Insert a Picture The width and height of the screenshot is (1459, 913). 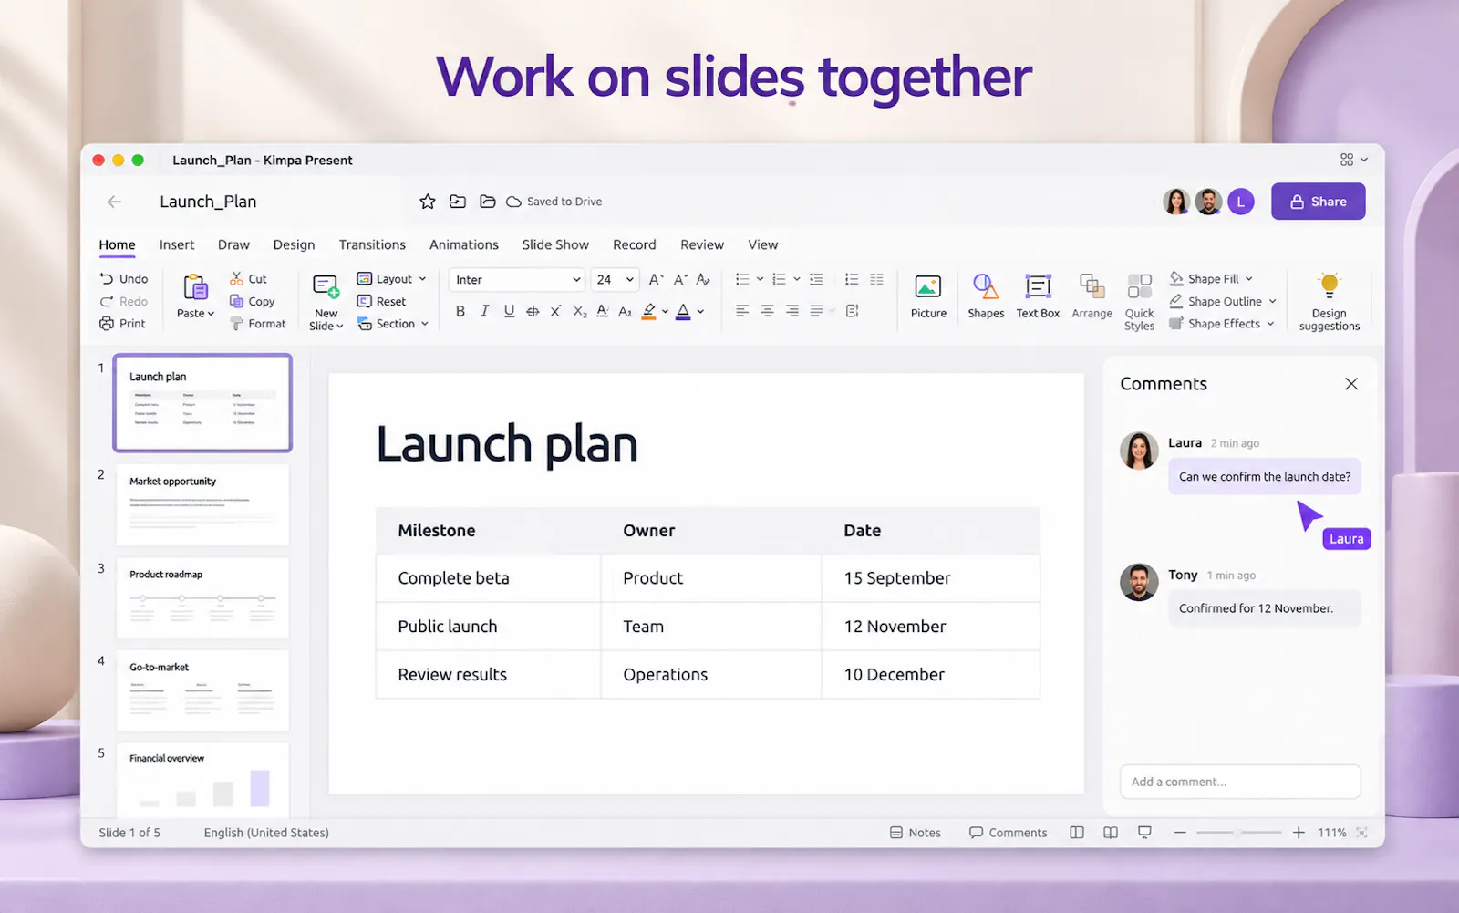tap(928, 296)
